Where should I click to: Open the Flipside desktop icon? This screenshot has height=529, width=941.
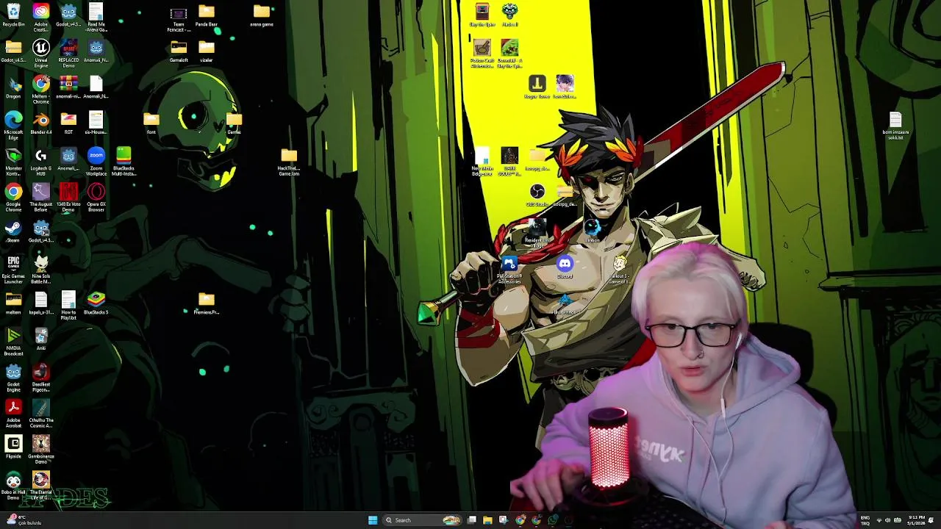[13, 447]
